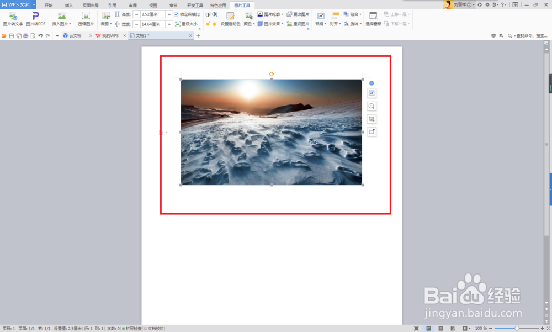The height and width of the screenshot is (332, 552).
Task: Switch to the 插入 ribbon tab
Action: click(68, 5)
